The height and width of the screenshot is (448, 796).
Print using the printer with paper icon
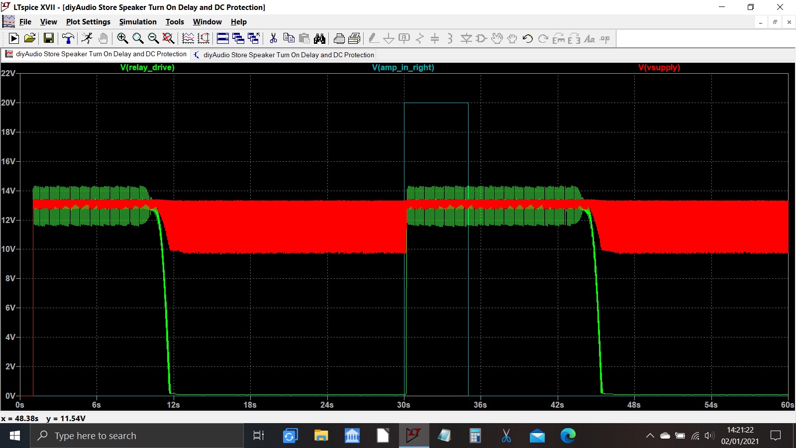(355, 38)
